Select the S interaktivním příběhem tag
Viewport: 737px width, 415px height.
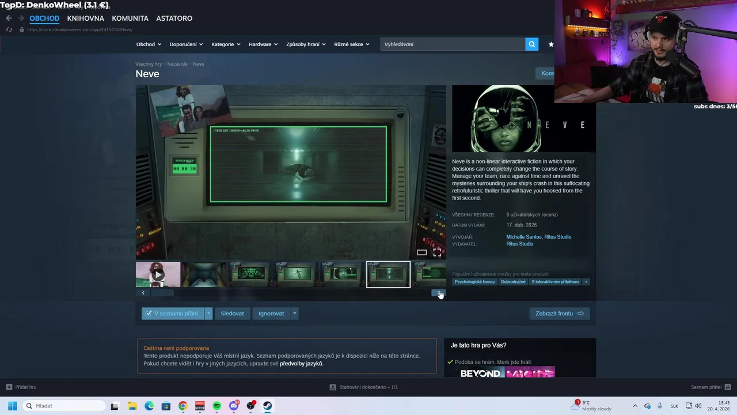[555, 282]
